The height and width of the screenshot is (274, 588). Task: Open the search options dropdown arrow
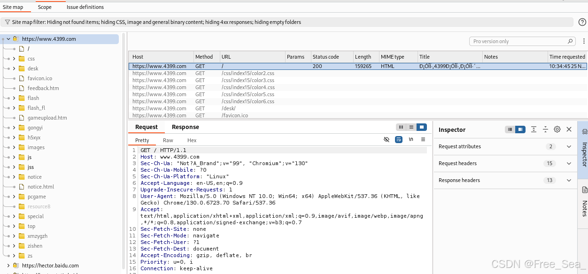point(585,41)
